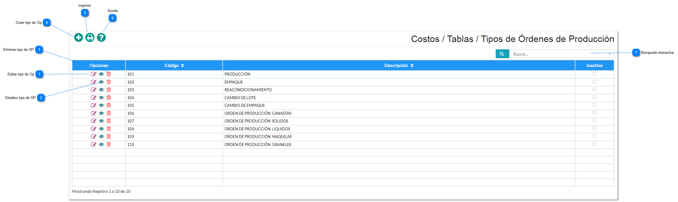View details of row 105

pos(101,105)
